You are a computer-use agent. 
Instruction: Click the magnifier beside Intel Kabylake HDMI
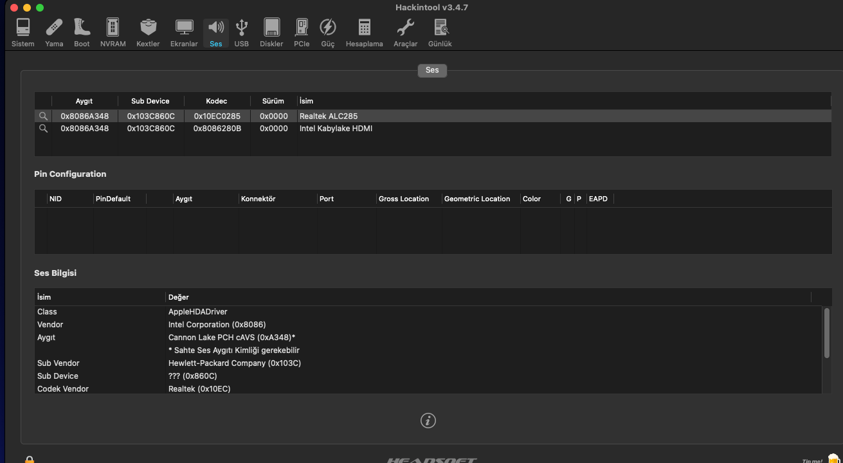click(x=43, y=129)
